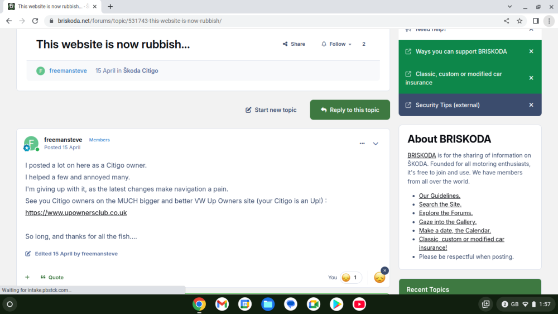Image resolution: width=558 pixels, height=314 pixels.
Task: Collapse the post with the chevron
Action: (x=376, y=144)
